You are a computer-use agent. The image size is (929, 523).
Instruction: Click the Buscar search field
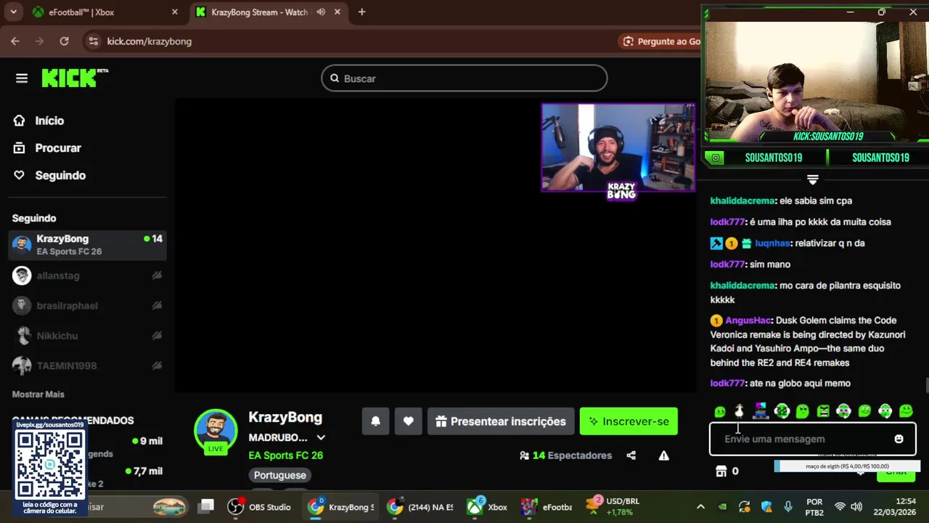pos(464,78)
